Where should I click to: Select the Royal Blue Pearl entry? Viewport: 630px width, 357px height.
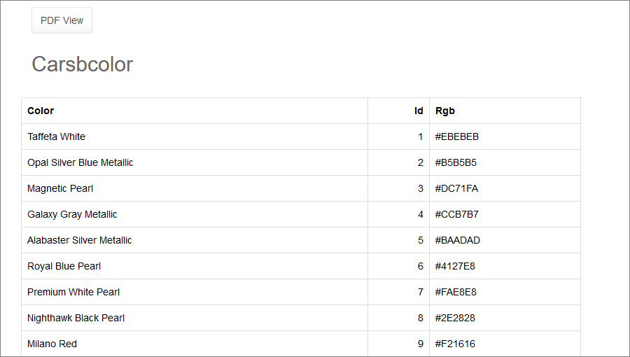tap(64, 266)
